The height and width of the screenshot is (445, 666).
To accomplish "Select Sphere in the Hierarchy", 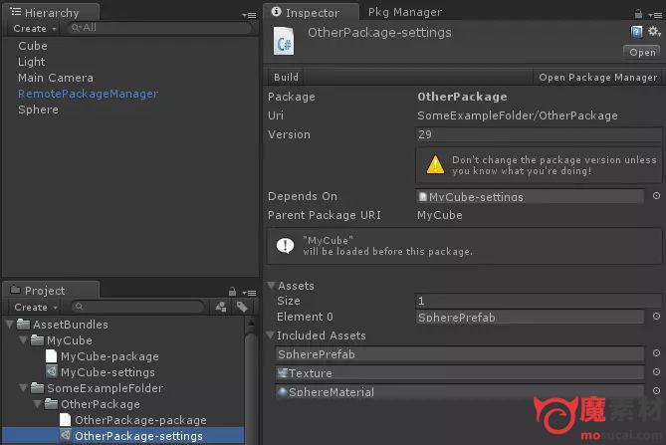I will pyautogui.click(x=38, y=110).
